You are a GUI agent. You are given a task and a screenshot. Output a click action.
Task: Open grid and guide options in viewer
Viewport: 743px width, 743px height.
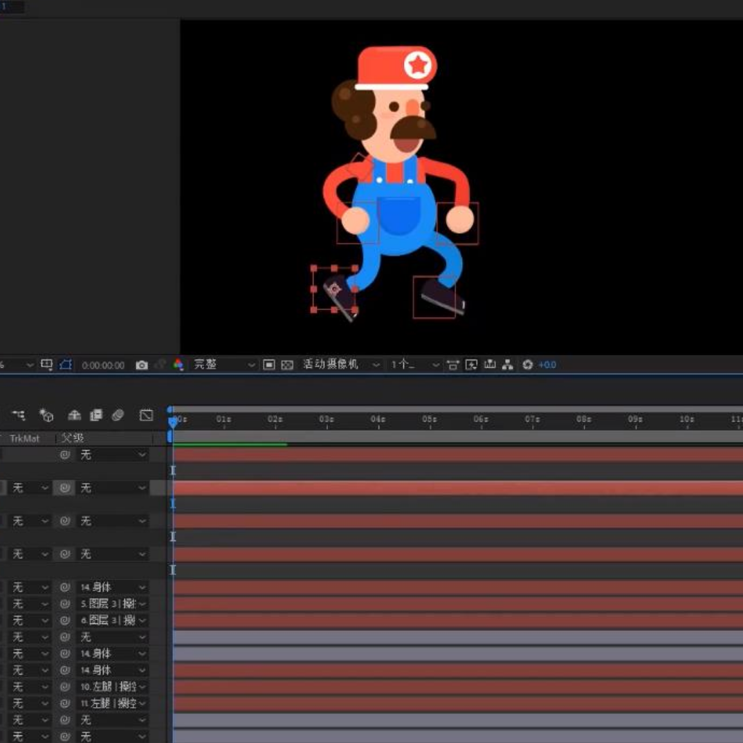click(46, 365)
